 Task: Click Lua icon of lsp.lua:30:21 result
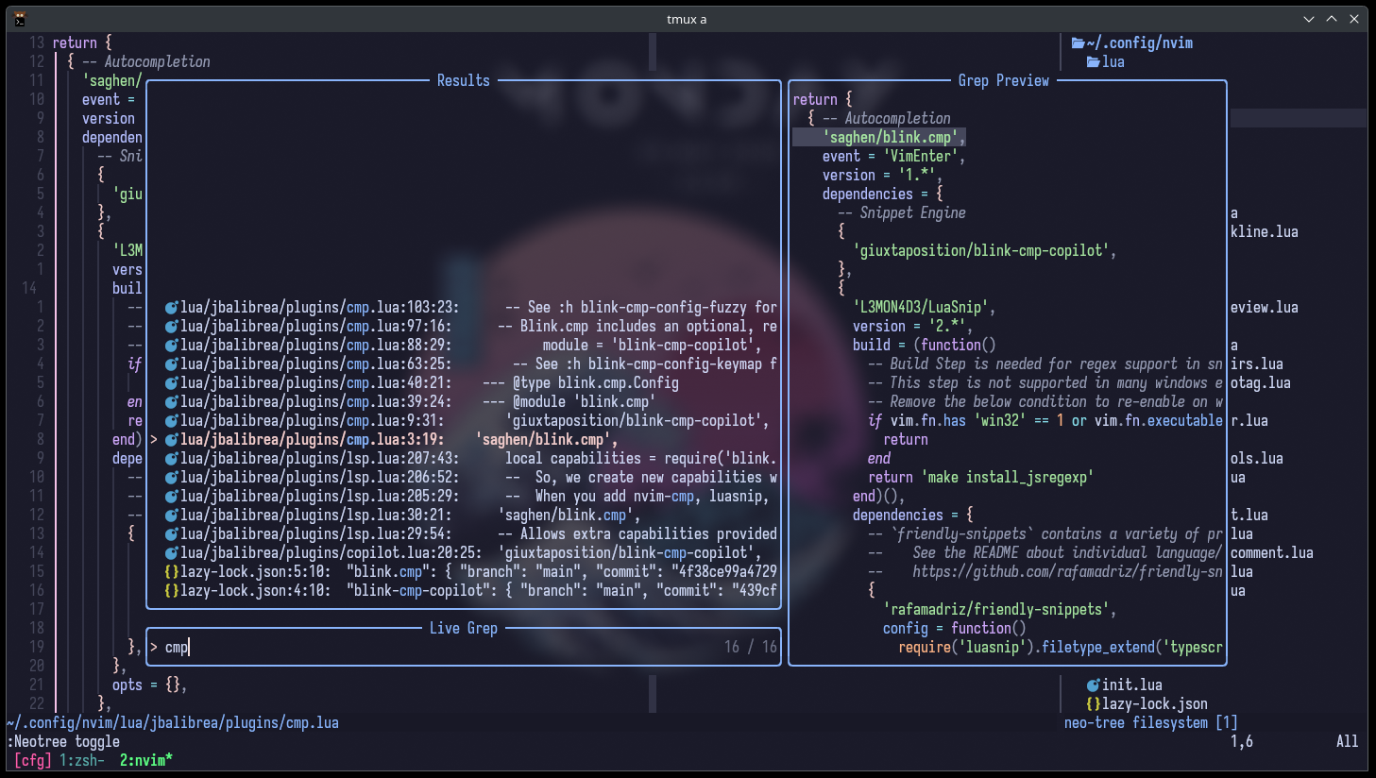click(172, 516)
